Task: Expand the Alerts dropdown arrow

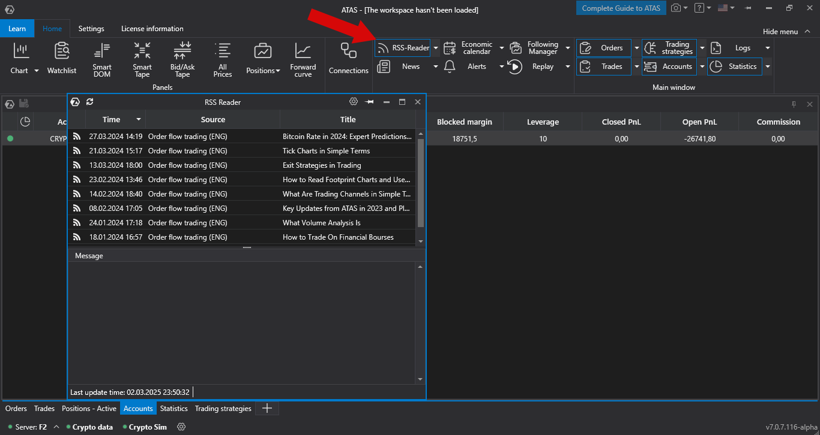Action: tap(502, 67)
